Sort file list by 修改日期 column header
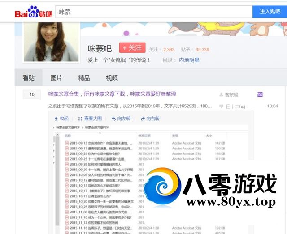The image size is (287, 234). pyautogui.click(x=144, y=136)
